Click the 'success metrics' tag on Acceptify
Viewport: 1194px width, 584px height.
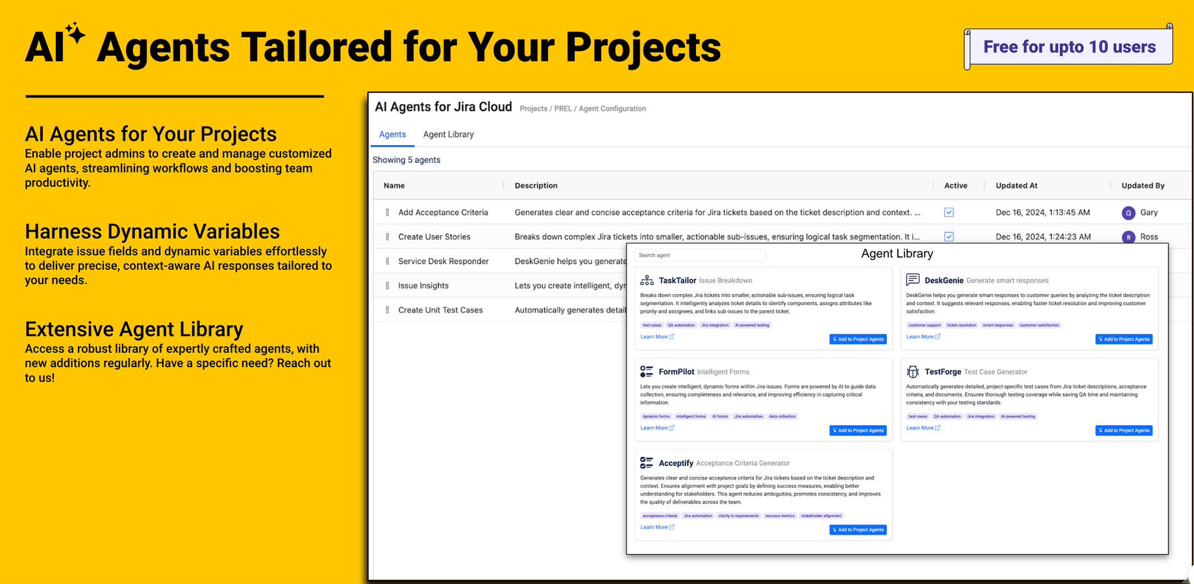(780, 516)
